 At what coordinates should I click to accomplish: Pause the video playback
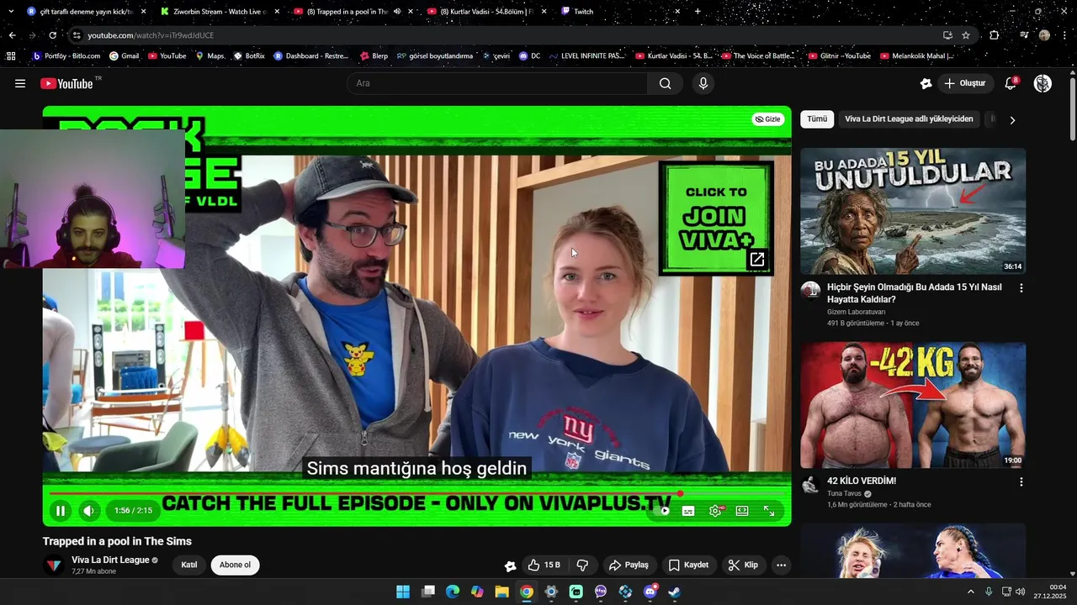[61, 510]
